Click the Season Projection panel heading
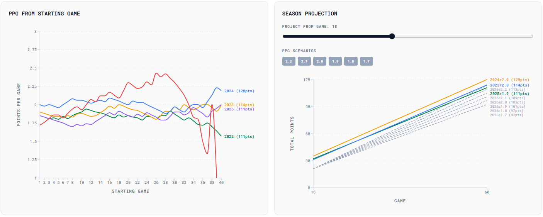Screen dimensions: 543x217 coord(309,14)
